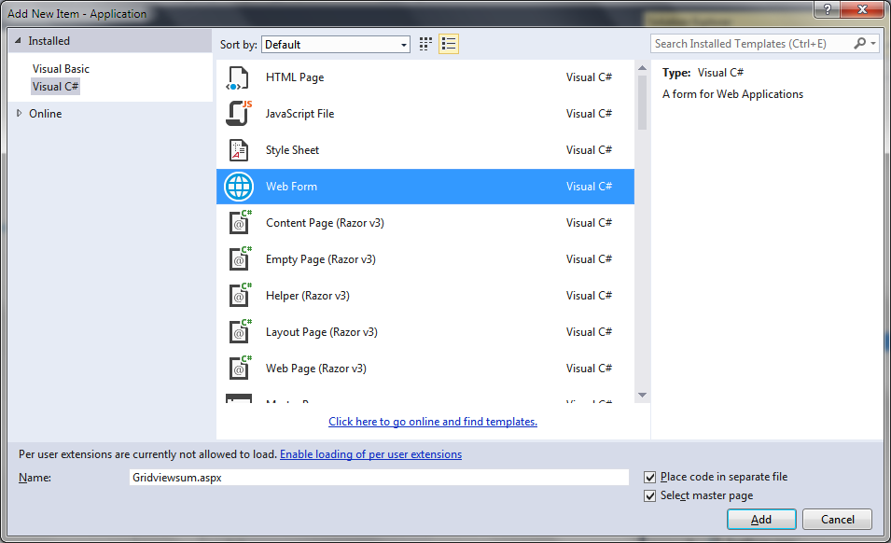Open the go online and find templates link

click(432, 422)
